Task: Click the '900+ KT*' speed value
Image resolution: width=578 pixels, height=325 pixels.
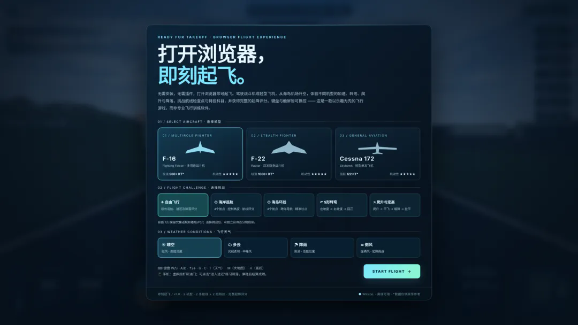Action: click(177, 174)
